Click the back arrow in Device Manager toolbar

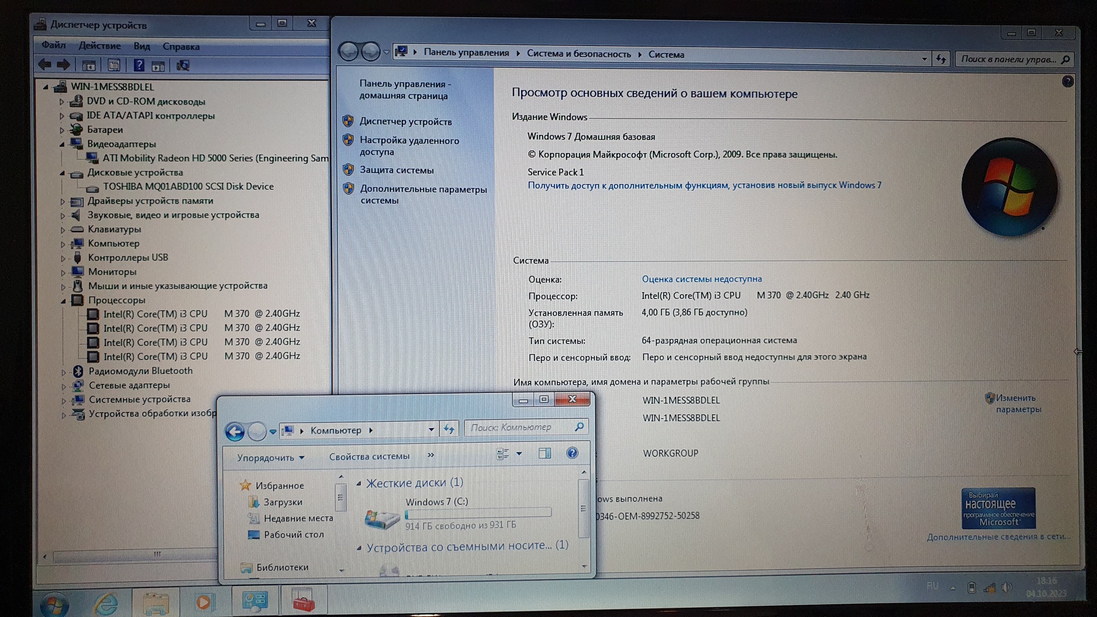45,65
